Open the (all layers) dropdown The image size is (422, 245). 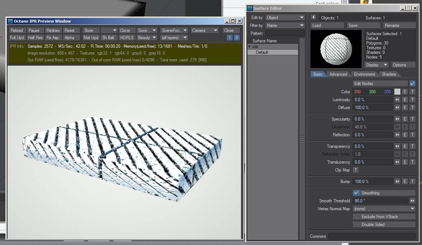pos(174,38)
